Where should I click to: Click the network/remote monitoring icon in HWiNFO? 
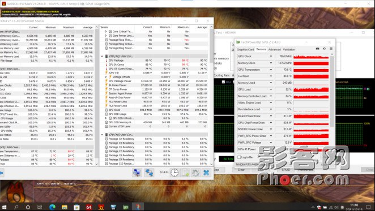click(x=149, y=173)
